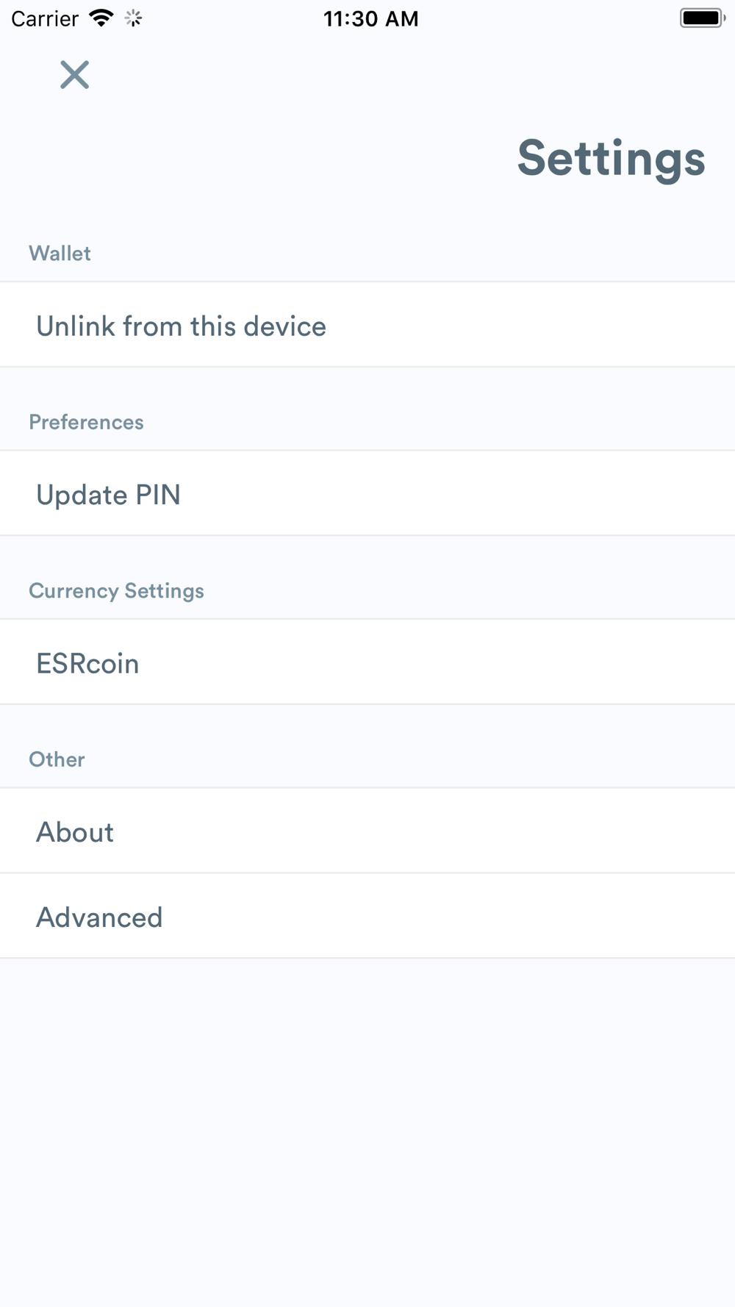Open Unlink from this device
Image resolution: width=735 pixels, height=1307 pixels.
367,325
